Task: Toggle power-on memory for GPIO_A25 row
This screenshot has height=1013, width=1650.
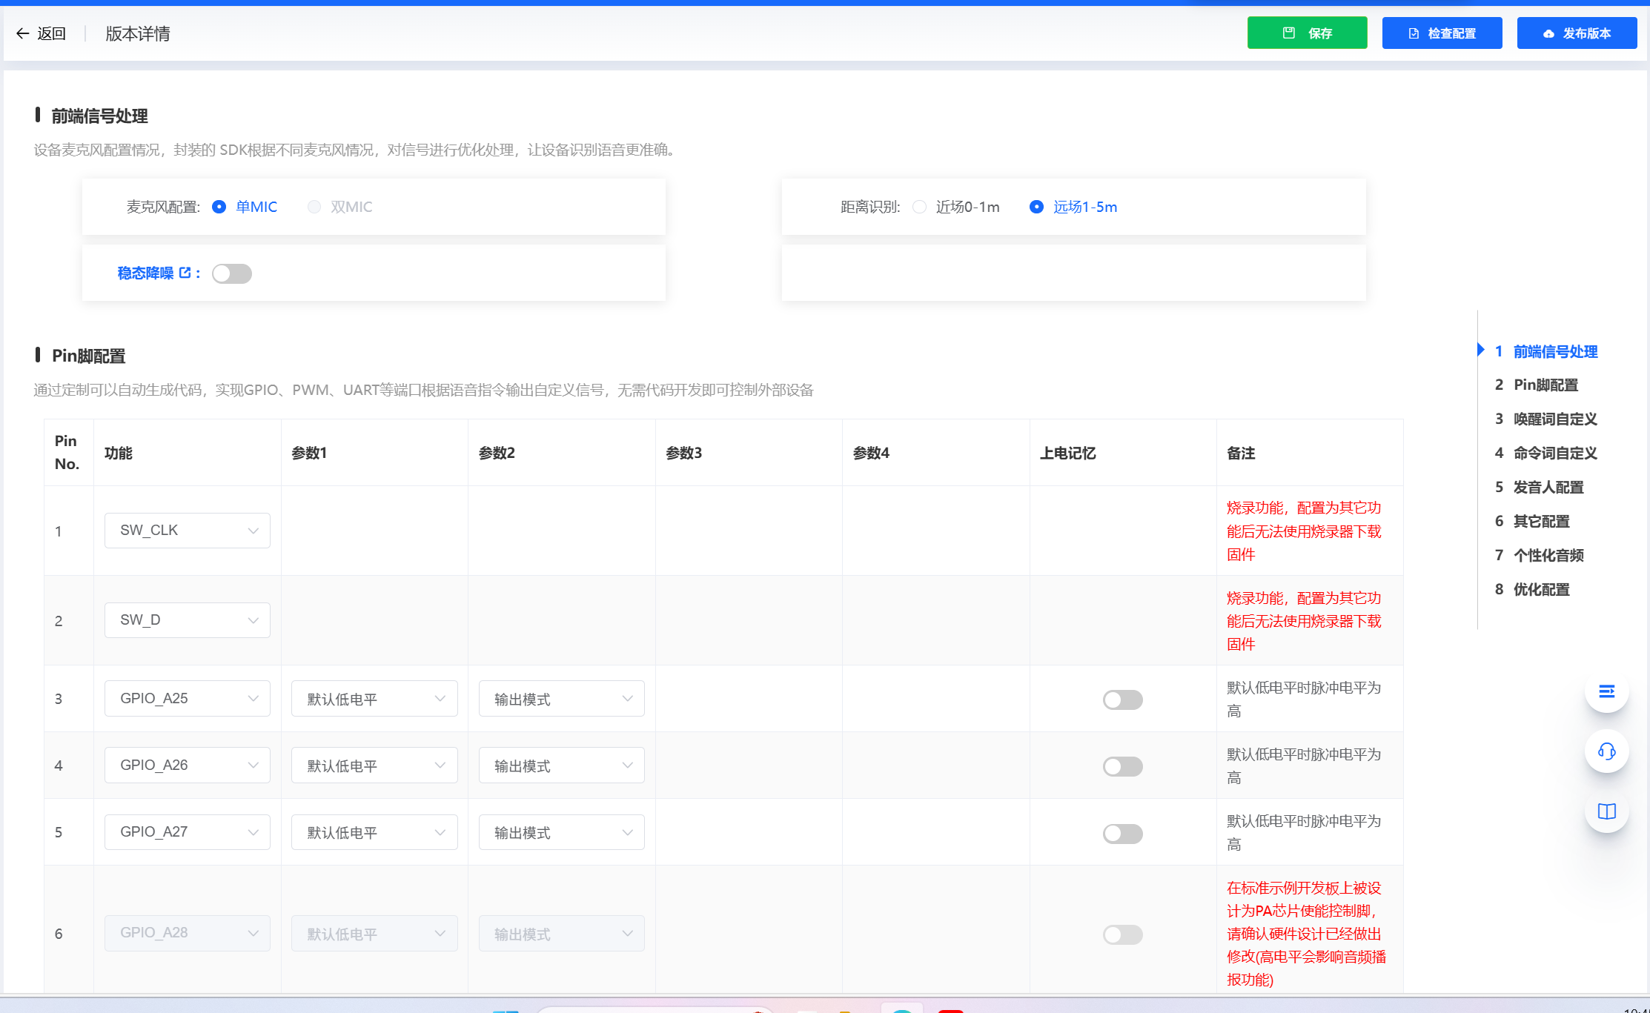Action: point(1122,700)
